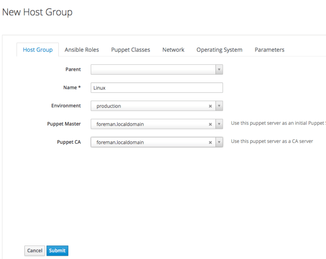Focus the Name field containing Linux
The image size is (326, 259).
pyautogui.click(x=157, y=88)
